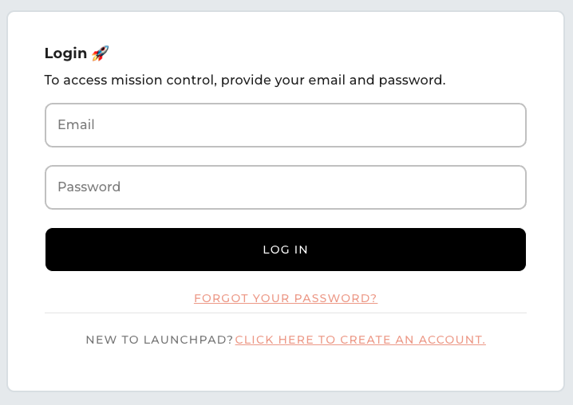The width and height of the screenshot is (573, 405).
Task: Select the Email placeholder text
Action: pyautogui.click(x=76, y=125)
